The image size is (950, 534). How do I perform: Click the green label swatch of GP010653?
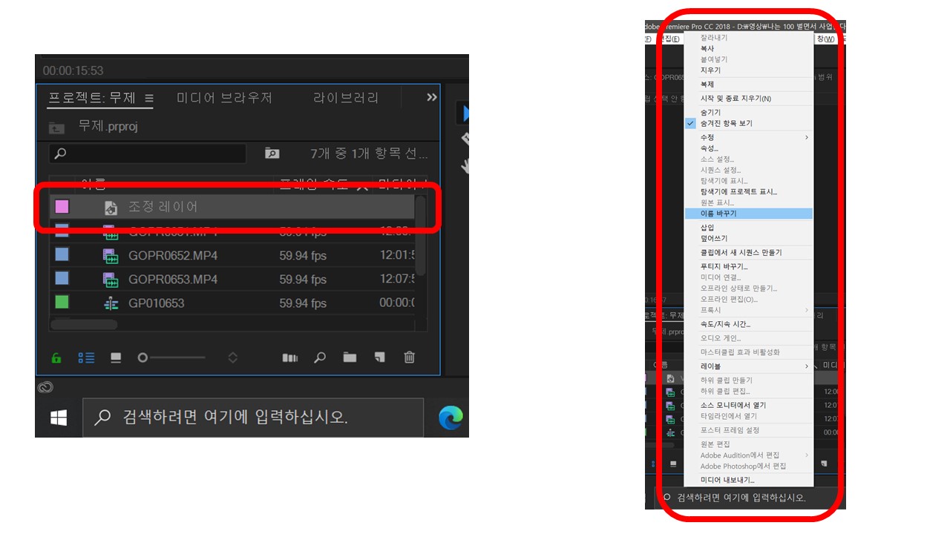click(x=62, y=303)
